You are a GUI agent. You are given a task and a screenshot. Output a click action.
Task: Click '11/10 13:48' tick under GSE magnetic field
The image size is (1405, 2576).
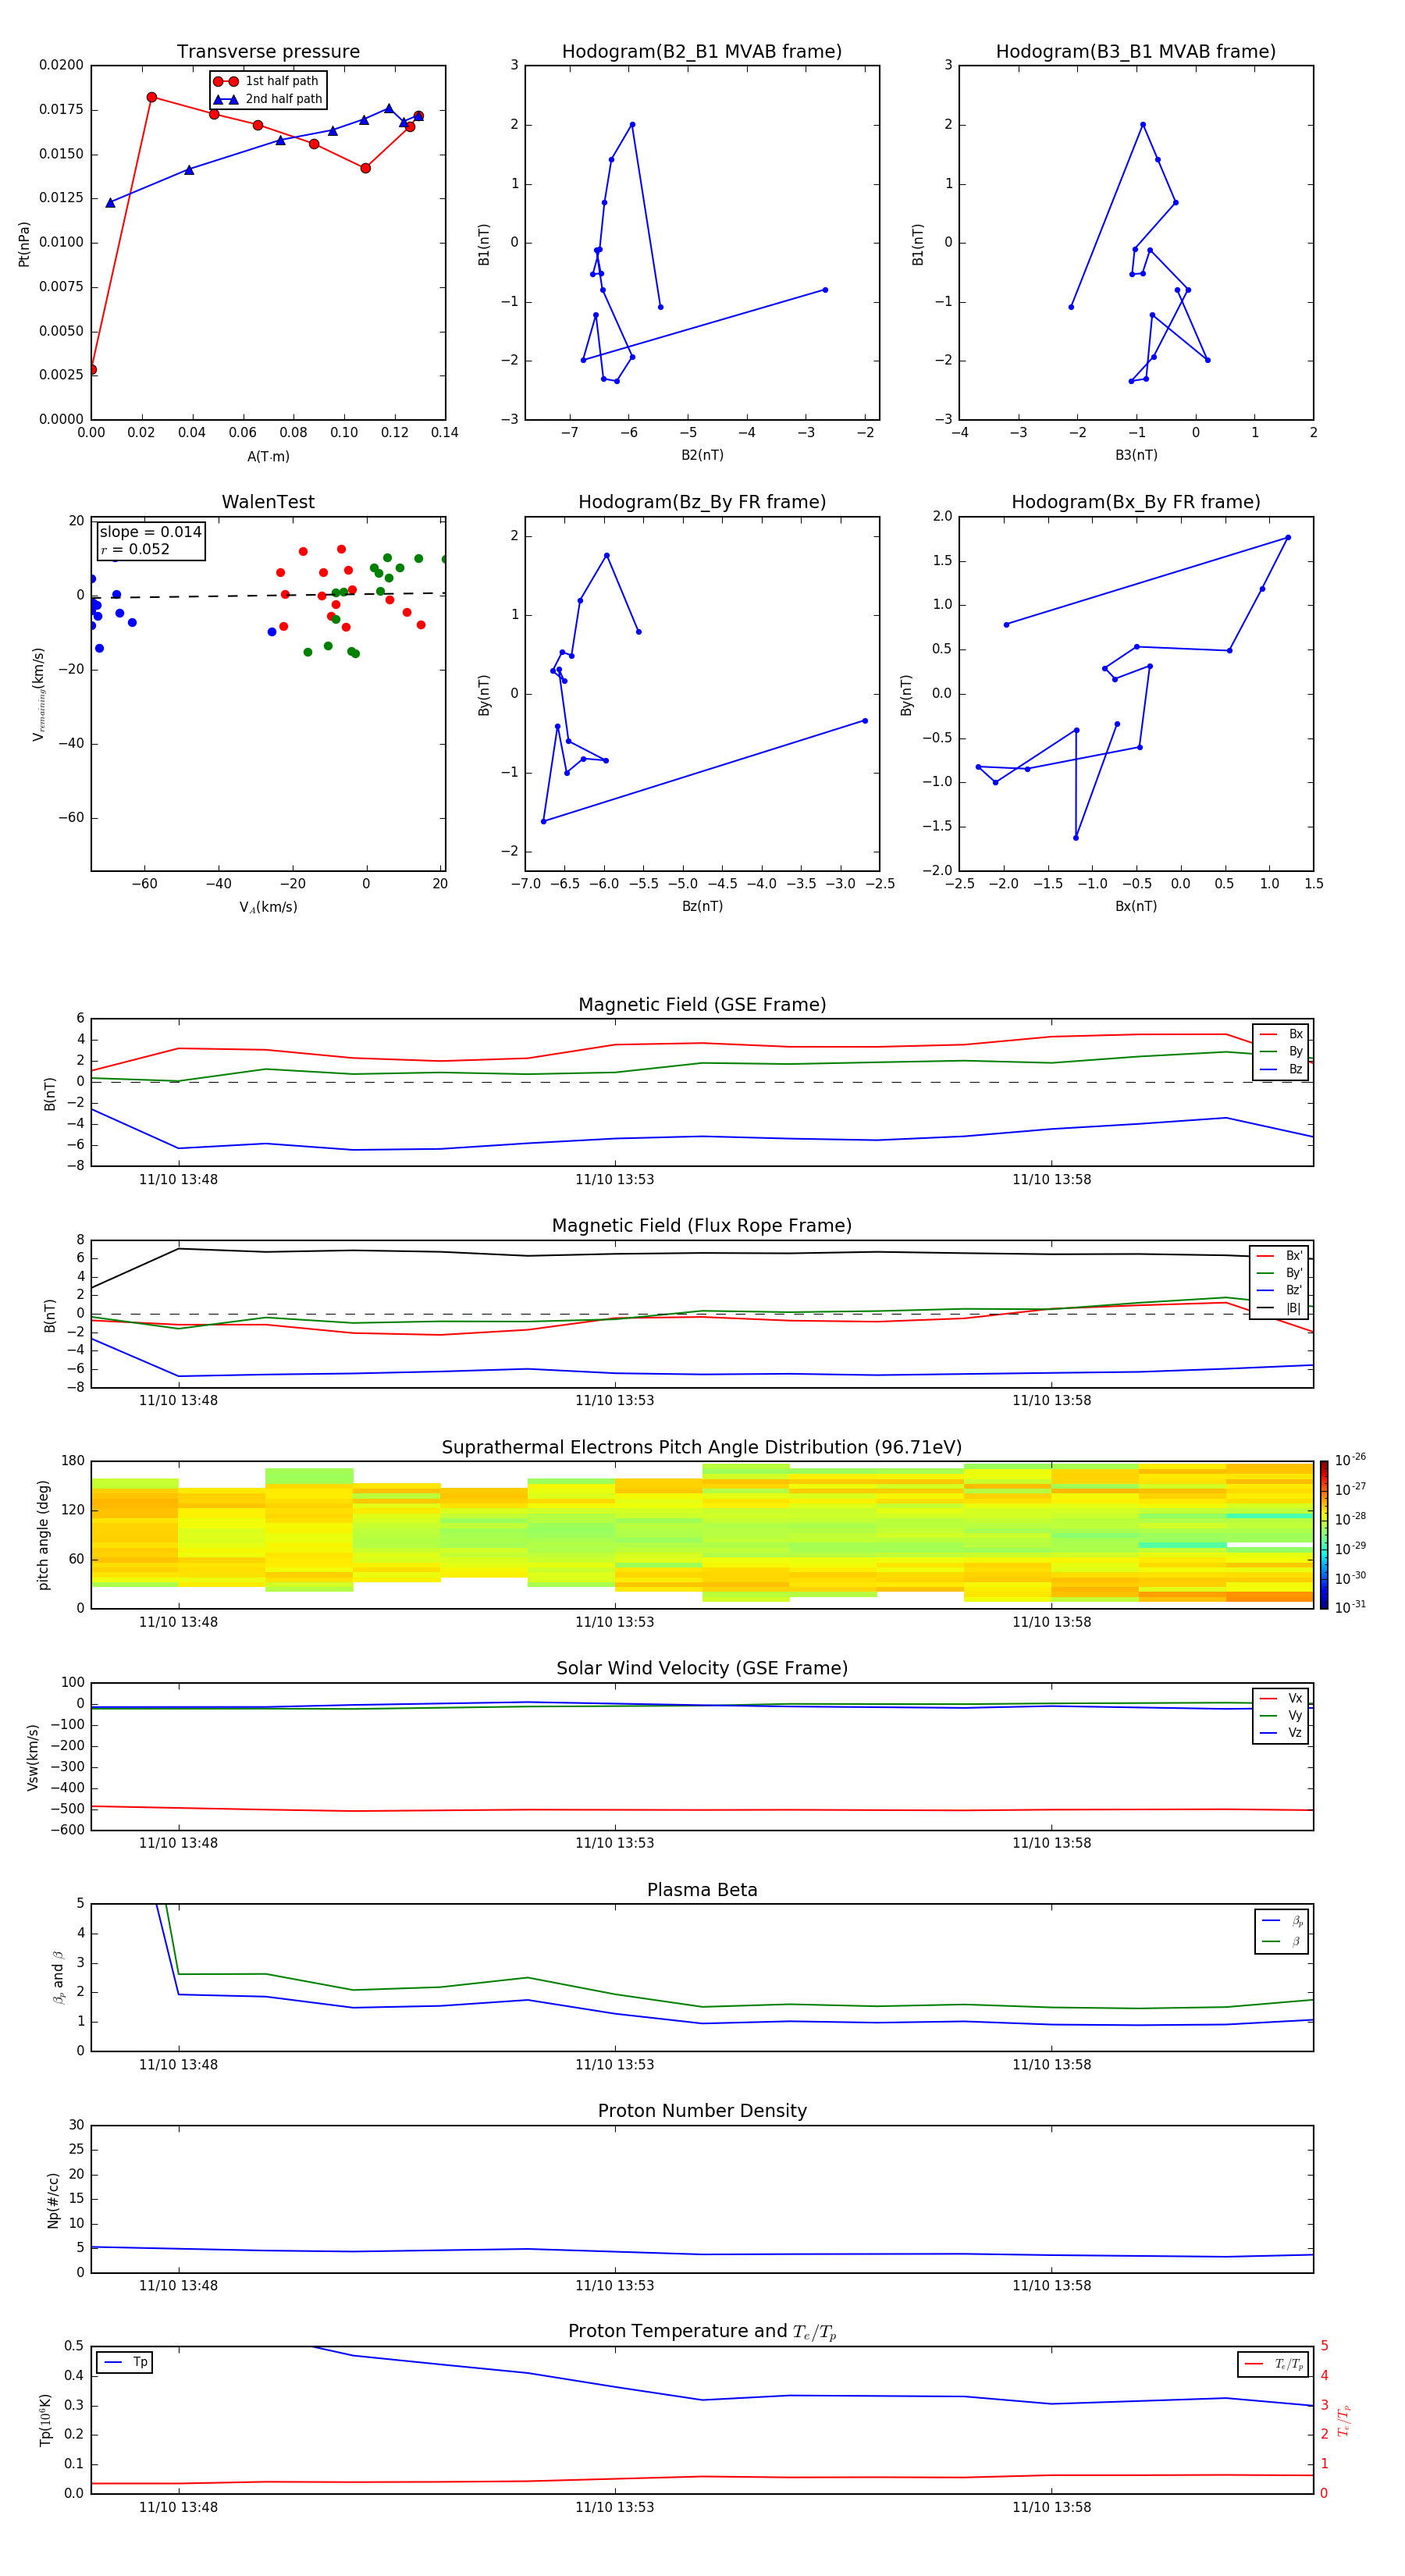(178, 1180)
